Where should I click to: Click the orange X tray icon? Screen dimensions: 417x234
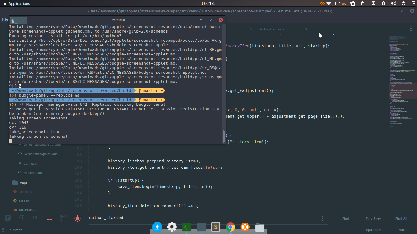click(x=322, y=4)
